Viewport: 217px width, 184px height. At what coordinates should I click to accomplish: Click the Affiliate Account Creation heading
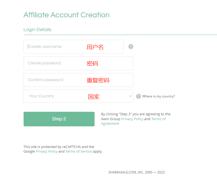tap(66, 15)
